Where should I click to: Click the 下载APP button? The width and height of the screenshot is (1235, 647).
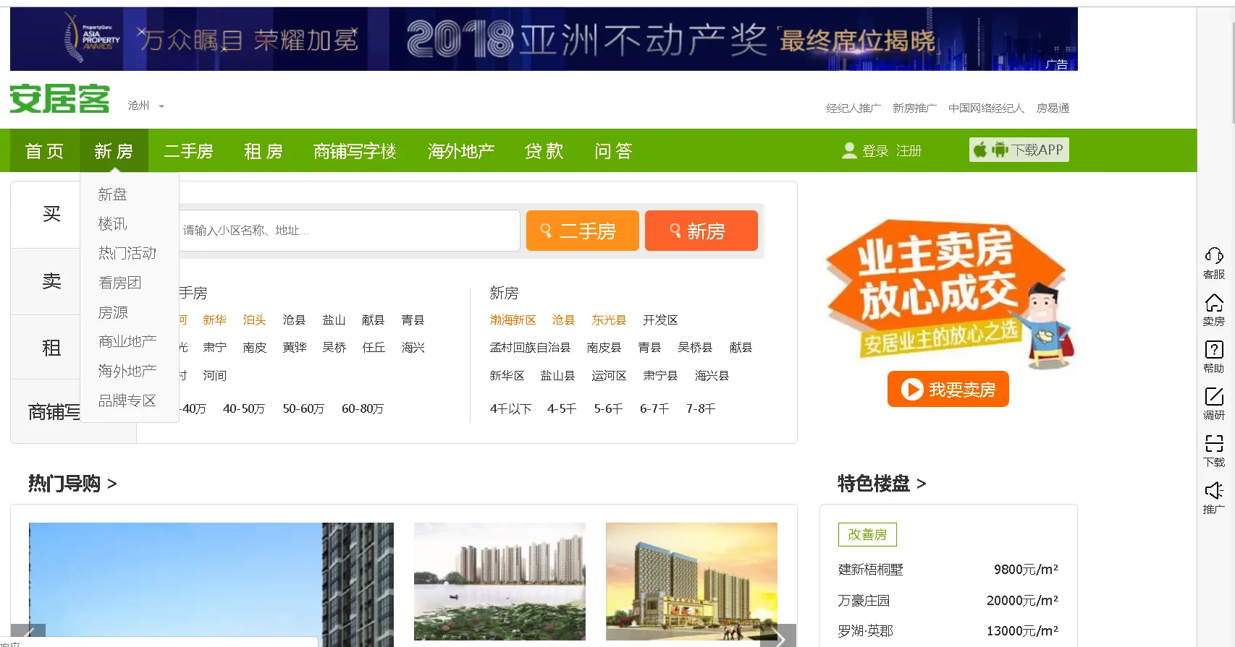click(1019, 150)
